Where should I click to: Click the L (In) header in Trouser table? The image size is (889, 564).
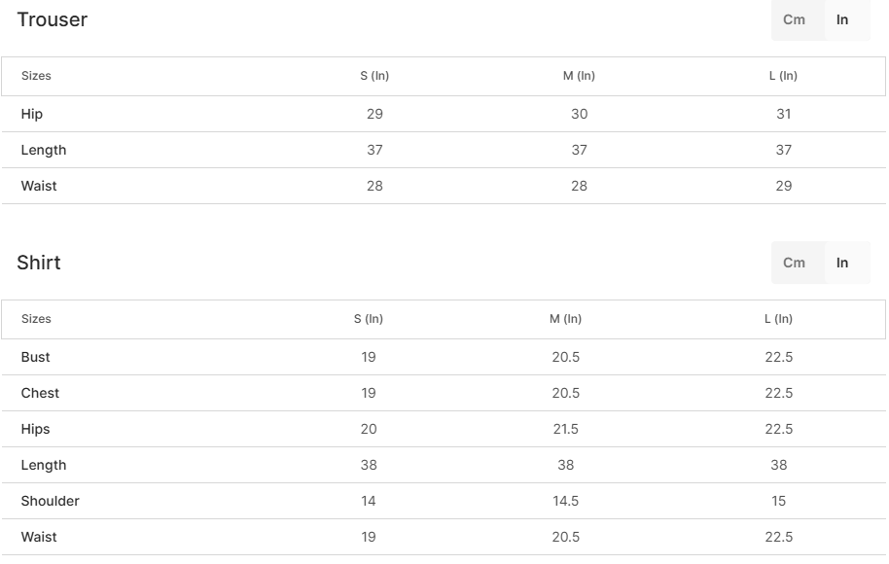click(x=783, y=76)
